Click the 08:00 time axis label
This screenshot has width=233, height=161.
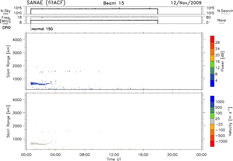85,155
